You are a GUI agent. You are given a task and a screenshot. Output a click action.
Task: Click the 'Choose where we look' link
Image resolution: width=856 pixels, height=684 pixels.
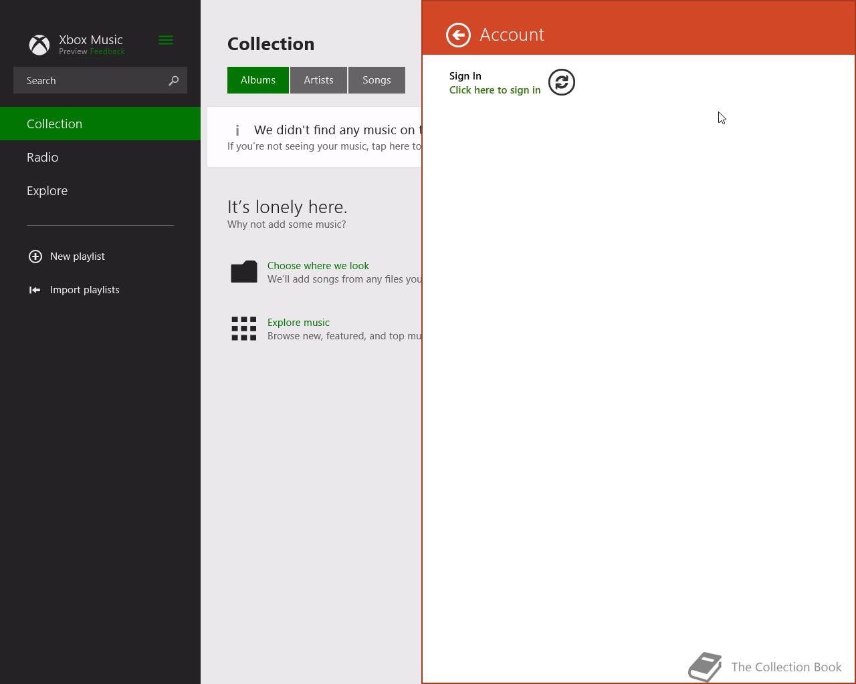click(x=318, y=266)
